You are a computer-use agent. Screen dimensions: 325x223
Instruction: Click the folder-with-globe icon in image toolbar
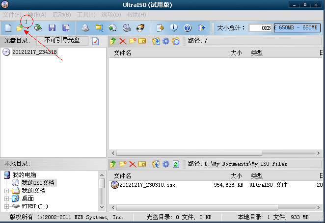[175, 41]
